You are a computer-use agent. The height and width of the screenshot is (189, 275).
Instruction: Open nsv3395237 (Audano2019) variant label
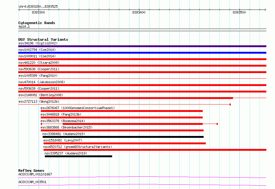pos(66,153)
